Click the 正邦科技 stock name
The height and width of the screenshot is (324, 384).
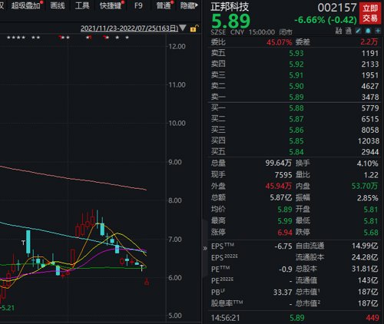point(230,7)
